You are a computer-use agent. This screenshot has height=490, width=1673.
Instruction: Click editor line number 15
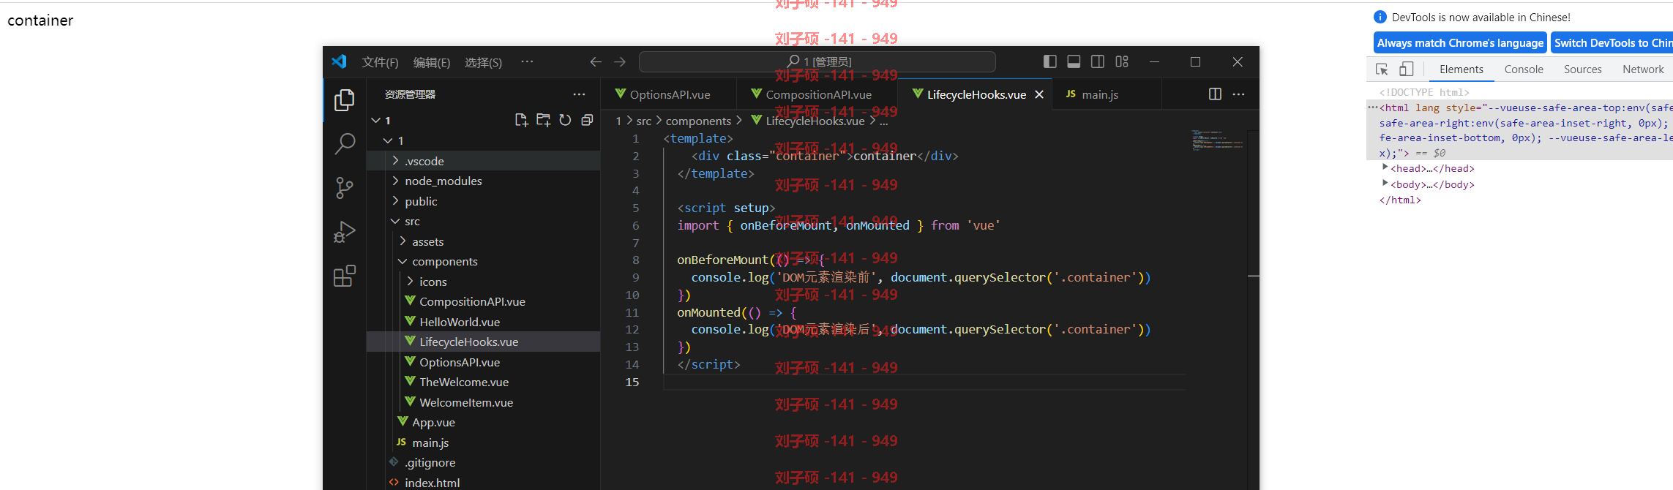[x=632, y=382]
